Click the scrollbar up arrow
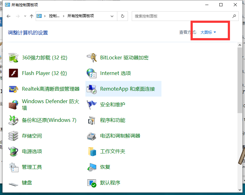 [240, 45]
